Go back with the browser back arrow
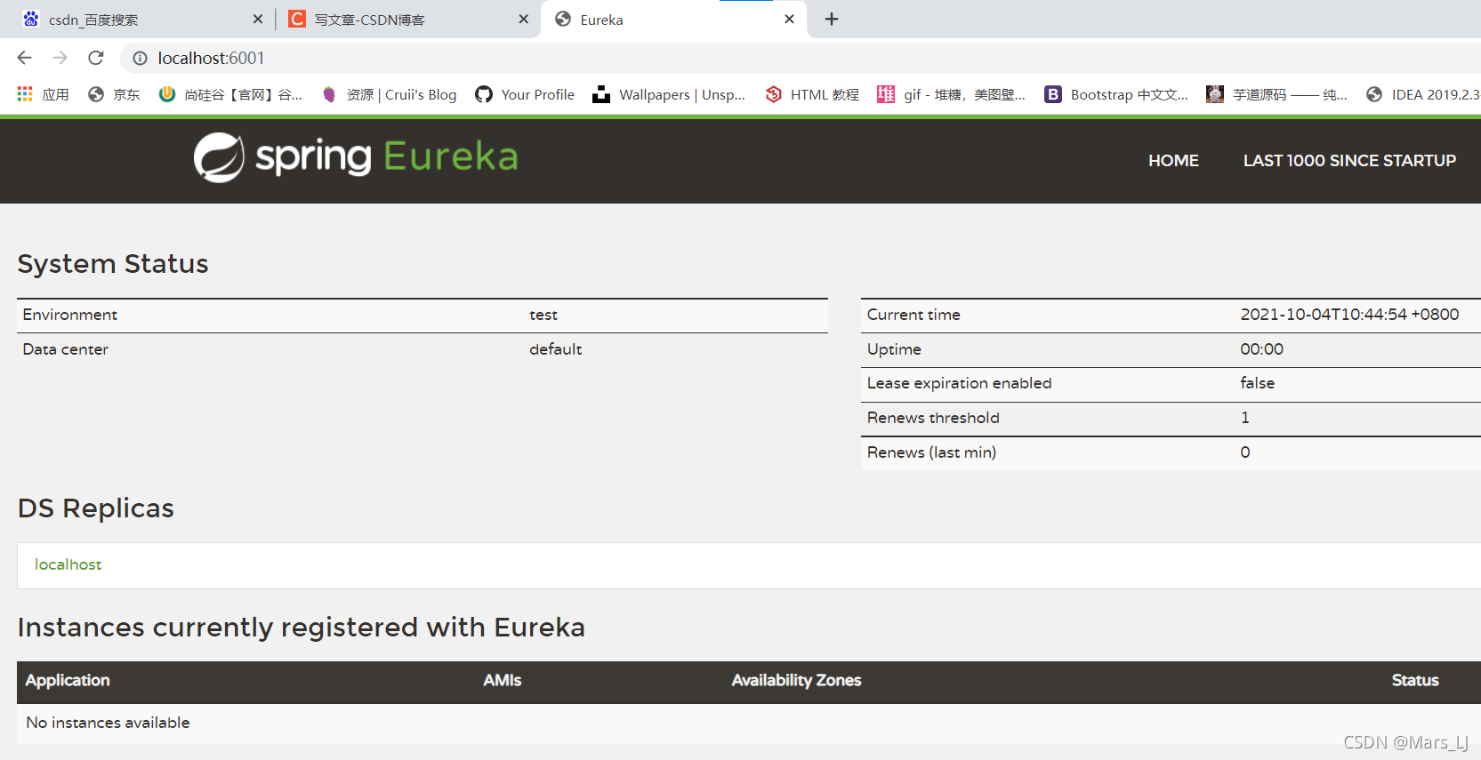The image size is (1481, 760). click(24, 58)
